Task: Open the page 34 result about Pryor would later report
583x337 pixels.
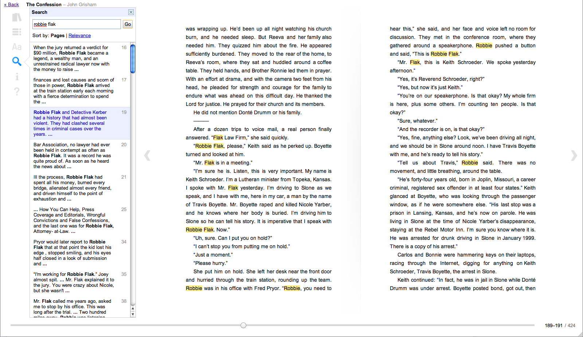Action: point(80,253)
